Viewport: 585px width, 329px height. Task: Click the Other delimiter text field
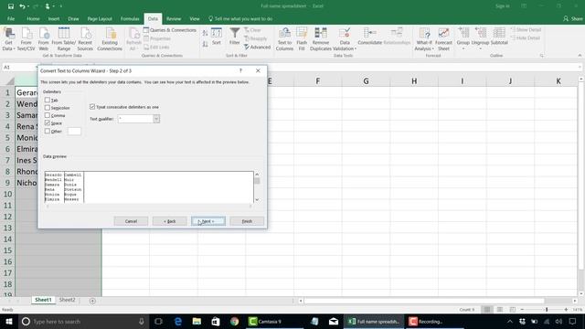[74, 131]
